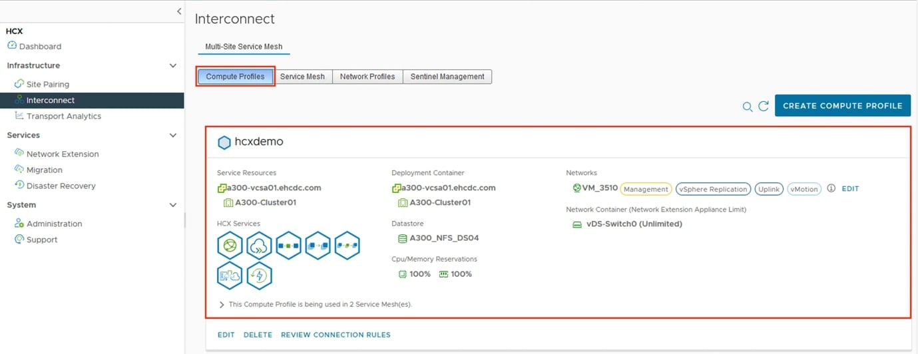Click the first hexagon in second HCX Services row

coord(230,275)
